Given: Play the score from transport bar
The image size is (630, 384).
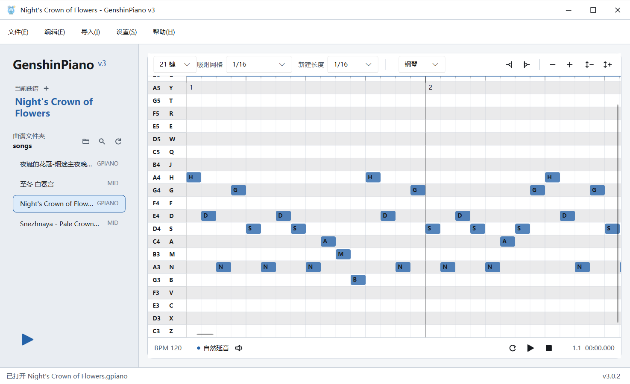Looking at the screenshot, I should point(530,348).
